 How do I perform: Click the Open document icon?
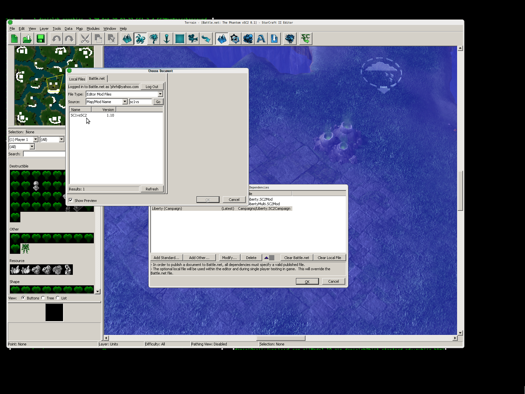27,39
